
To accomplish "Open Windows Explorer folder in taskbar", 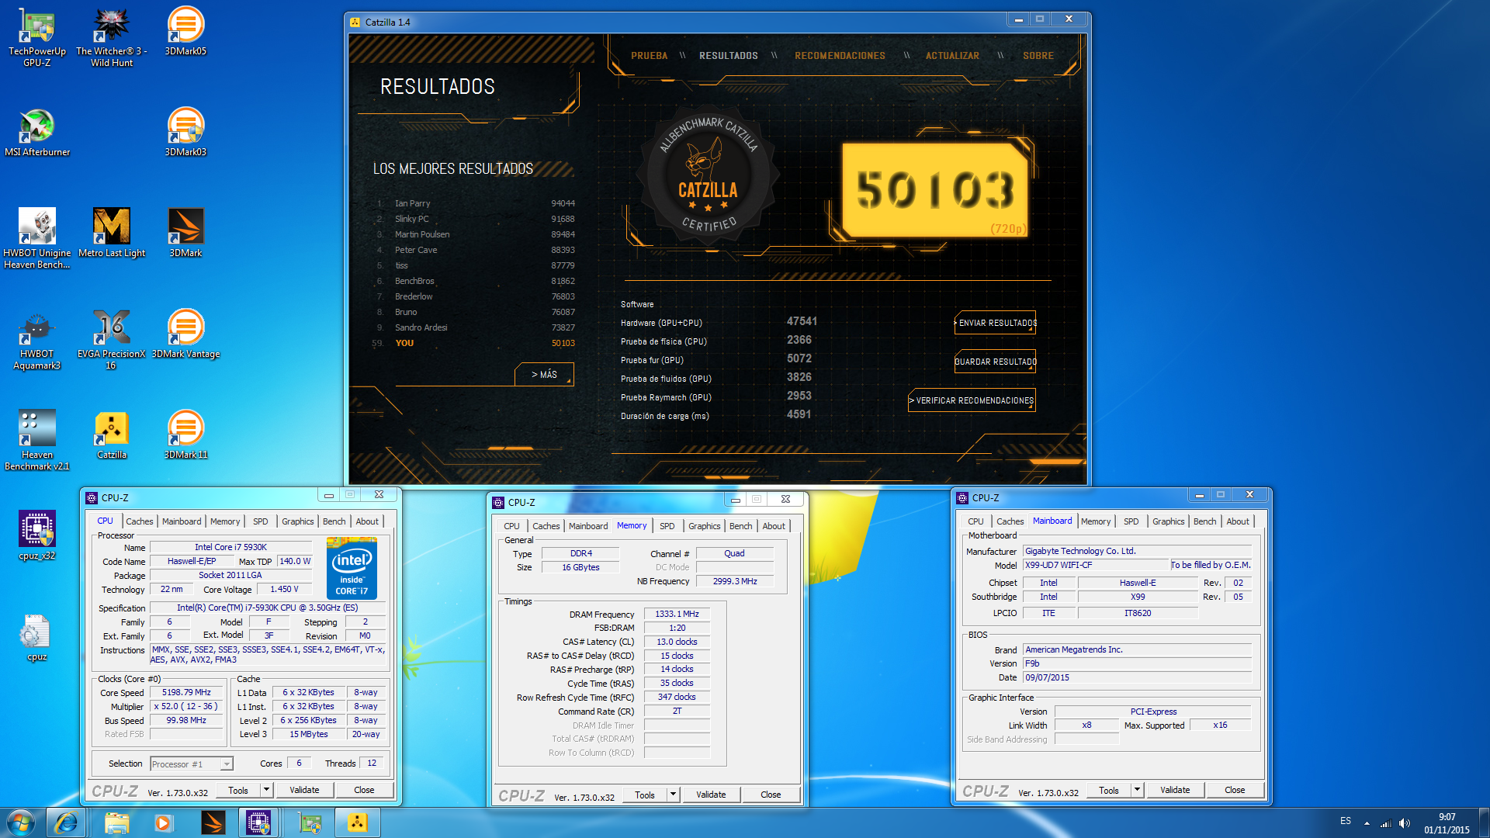I will click(x=116, y=822).
